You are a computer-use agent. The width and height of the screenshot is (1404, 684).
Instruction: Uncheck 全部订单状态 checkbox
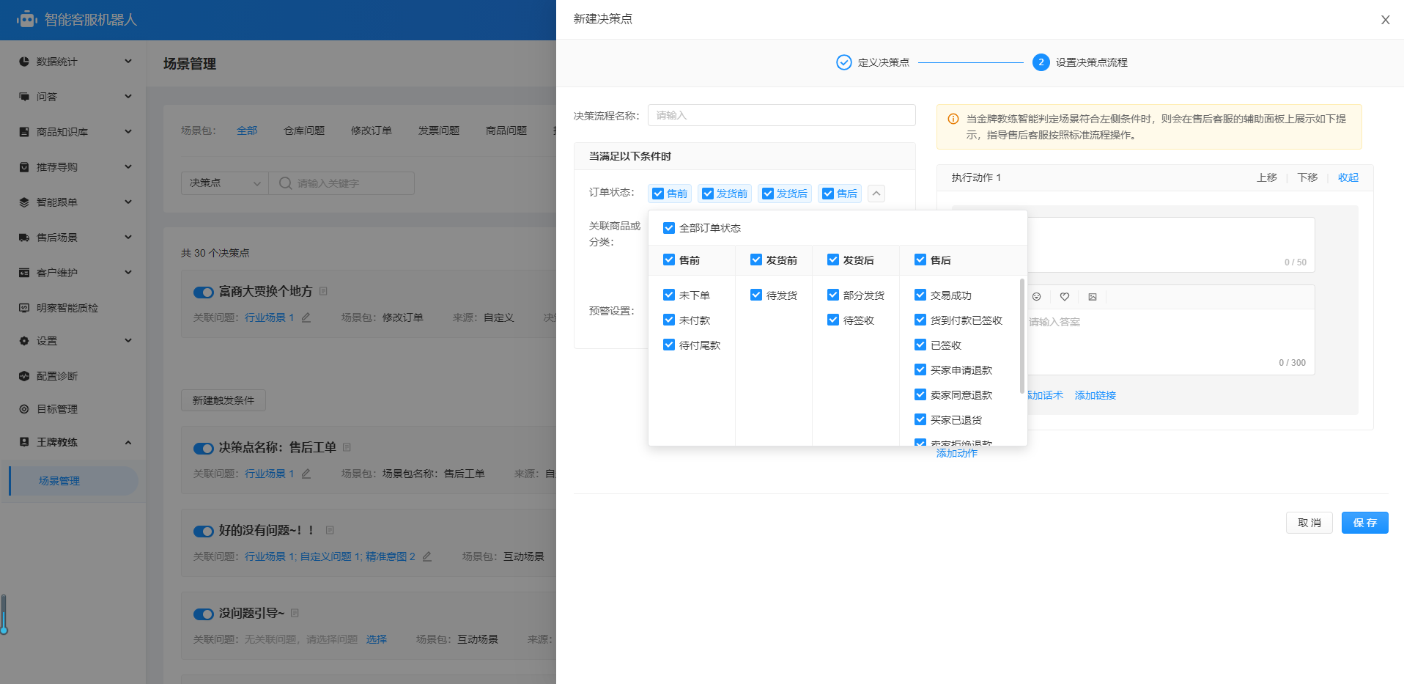tap(669, 228)
